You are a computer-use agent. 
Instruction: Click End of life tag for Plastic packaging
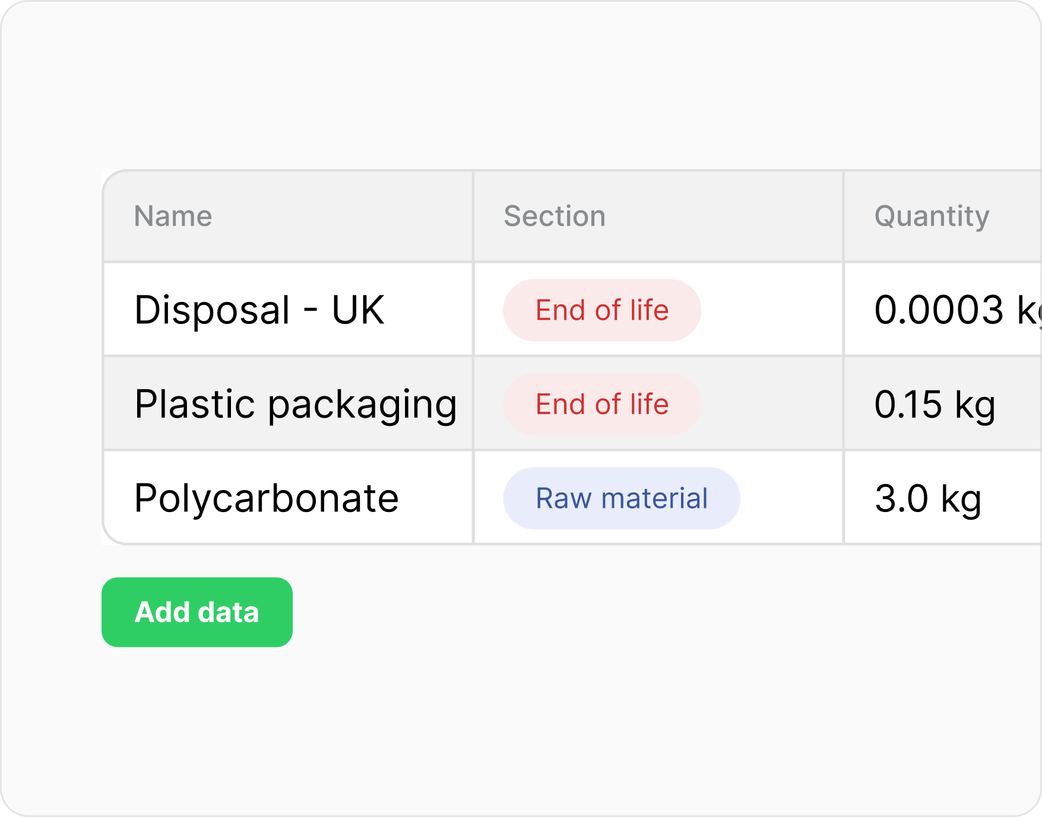(x=602, y=404)
